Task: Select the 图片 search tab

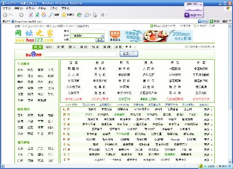Action: 72,47
